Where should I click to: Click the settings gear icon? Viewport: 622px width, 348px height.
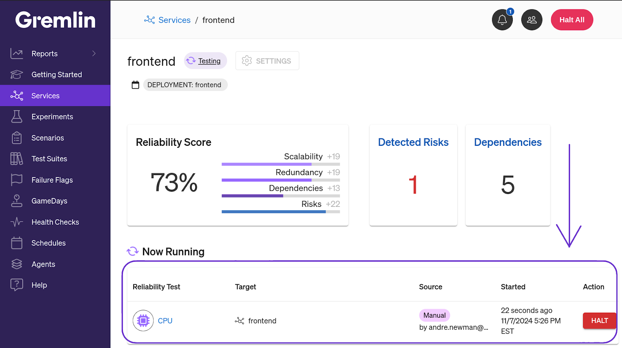coord(247,61)
